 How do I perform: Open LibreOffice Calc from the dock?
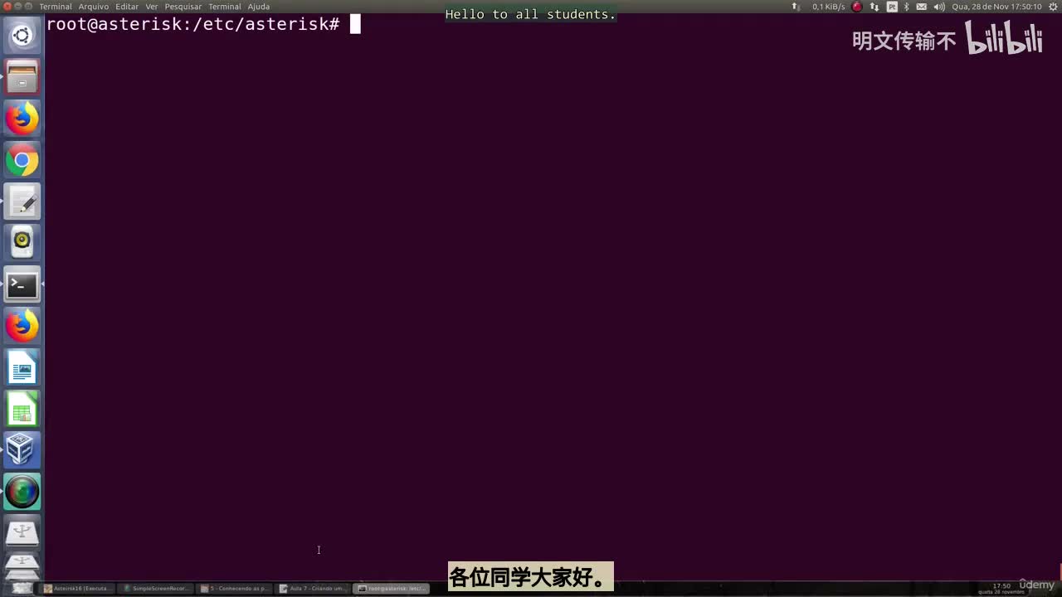pos(22,409)
